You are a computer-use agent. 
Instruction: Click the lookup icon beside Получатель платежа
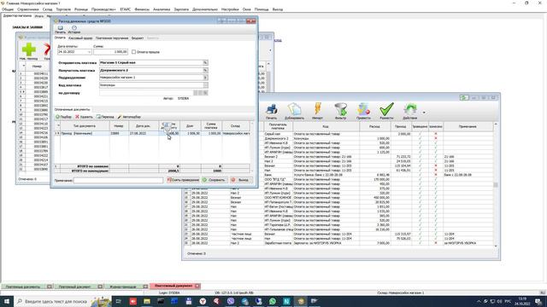coord(205,70)
